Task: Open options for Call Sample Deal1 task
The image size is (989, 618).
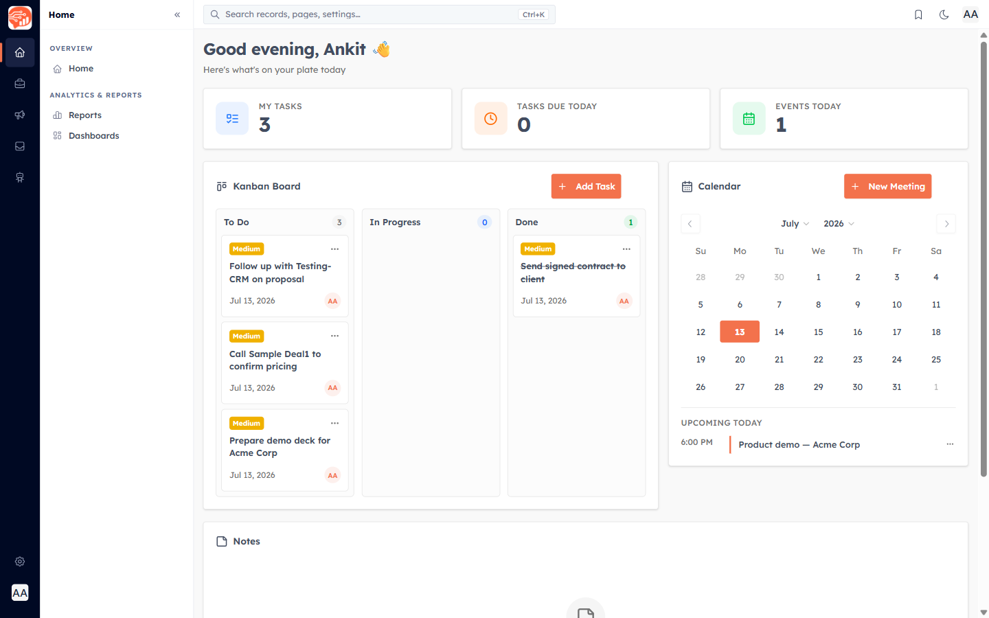Action: coord(334,336)
